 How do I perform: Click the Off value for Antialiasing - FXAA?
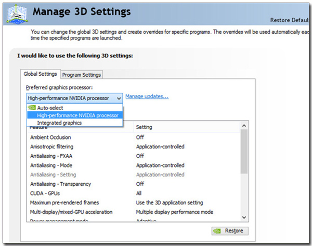(140, 156)
